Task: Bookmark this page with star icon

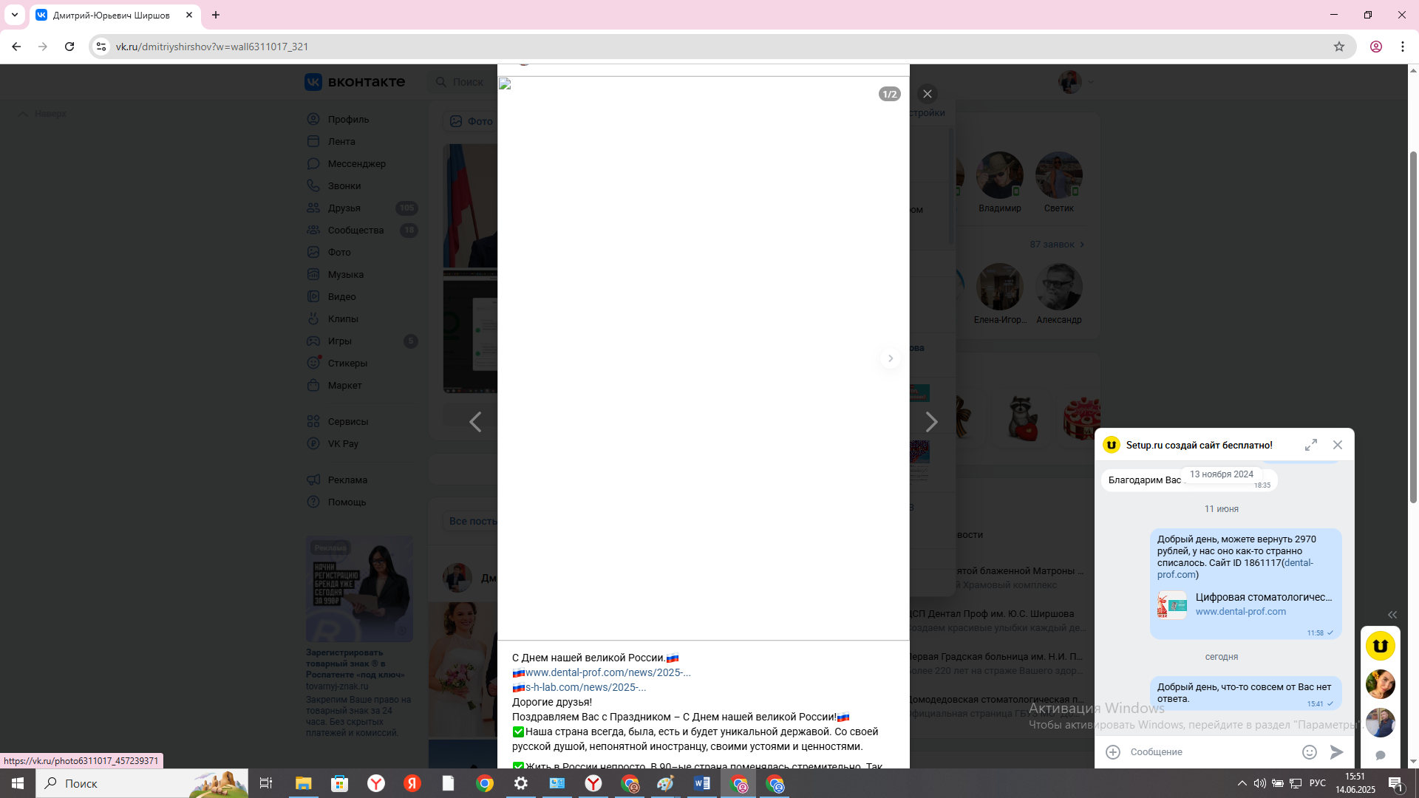Action: point(1339,47)
